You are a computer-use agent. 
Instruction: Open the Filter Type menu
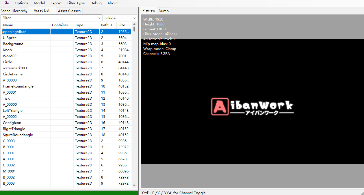[x=76, y=3]
